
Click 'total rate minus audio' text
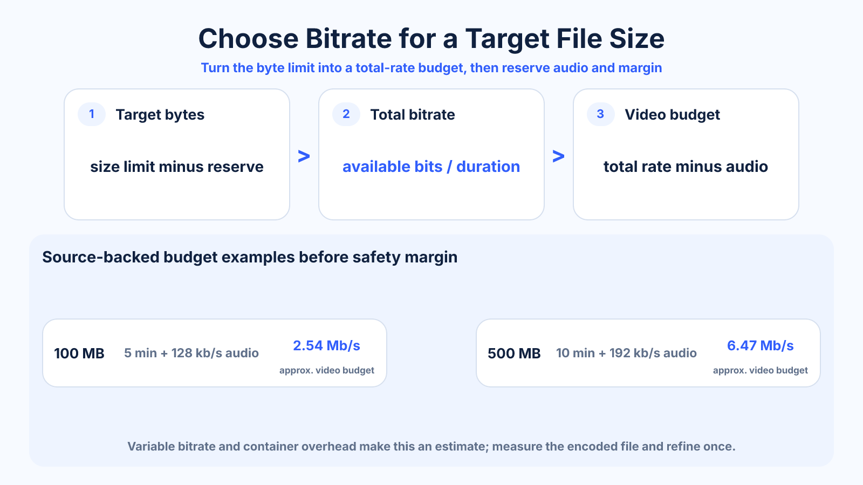click(x=686, y=167)
